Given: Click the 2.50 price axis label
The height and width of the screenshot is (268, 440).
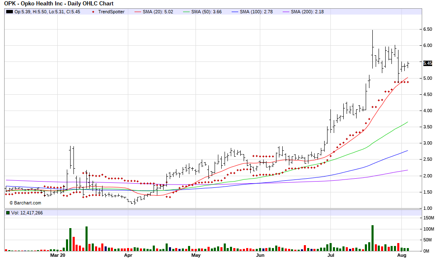Looking at the screenshot, I should pyautogui.click(x=428, y=159).
